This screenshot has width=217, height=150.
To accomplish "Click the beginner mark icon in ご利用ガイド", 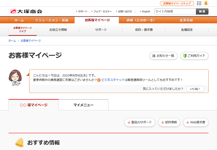I will click(x=185, y=56).
